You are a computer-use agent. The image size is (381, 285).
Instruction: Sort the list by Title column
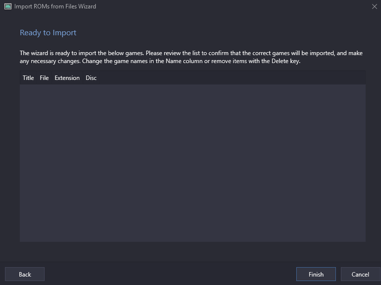click(28, 78)
